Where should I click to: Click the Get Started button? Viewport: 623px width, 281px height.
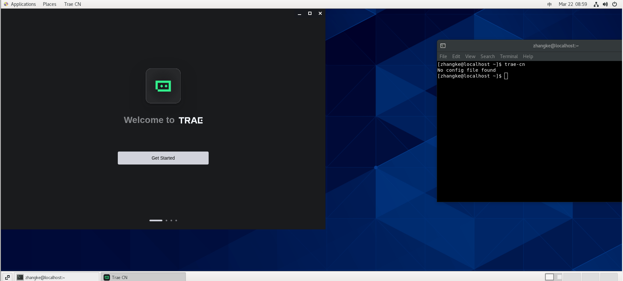coord(163,158)
